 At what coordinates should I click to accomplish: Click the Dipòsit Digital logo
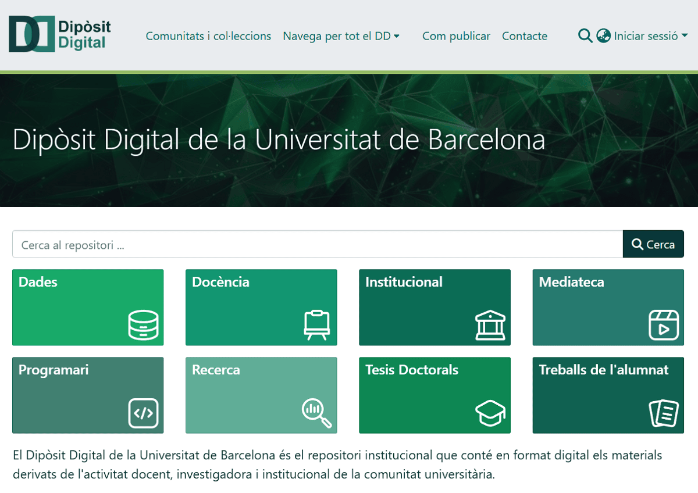tap(59, 34)
